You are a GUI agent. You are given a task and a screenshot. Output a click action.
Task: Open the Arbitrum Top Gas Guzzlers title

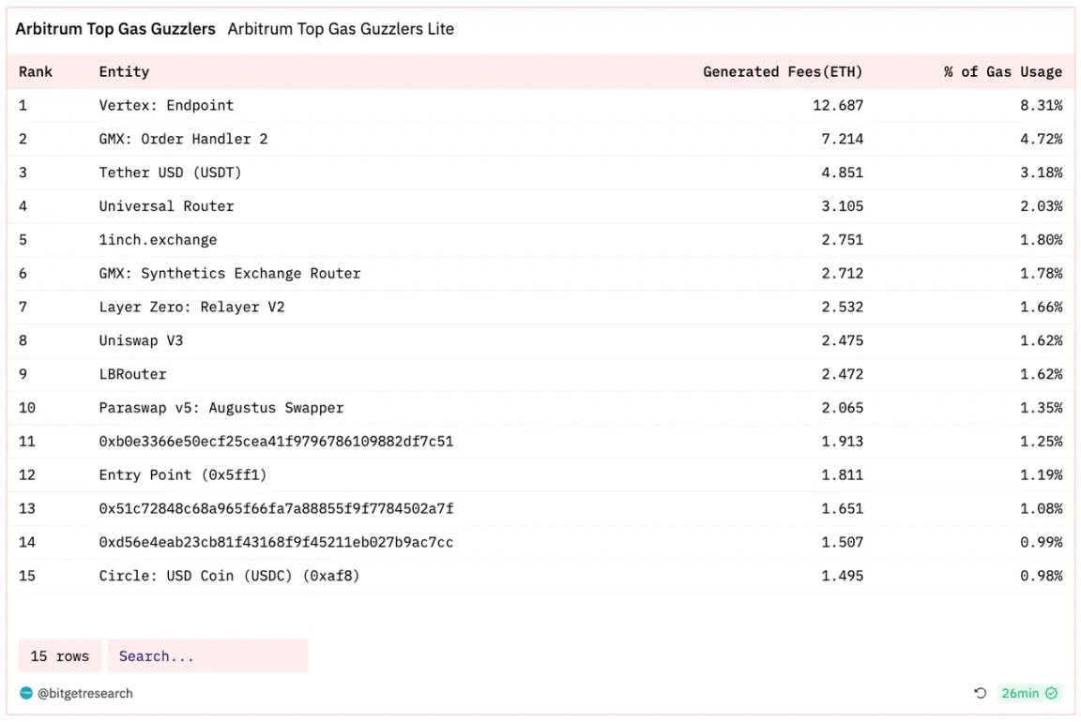pyautogui.click(x=115, y=29)
